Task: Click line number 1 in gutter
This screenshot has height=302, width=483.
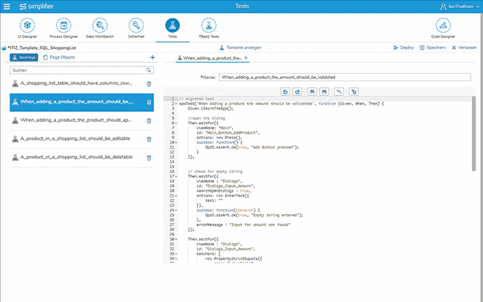Action: pyautogui.click(x=172, y=99)
